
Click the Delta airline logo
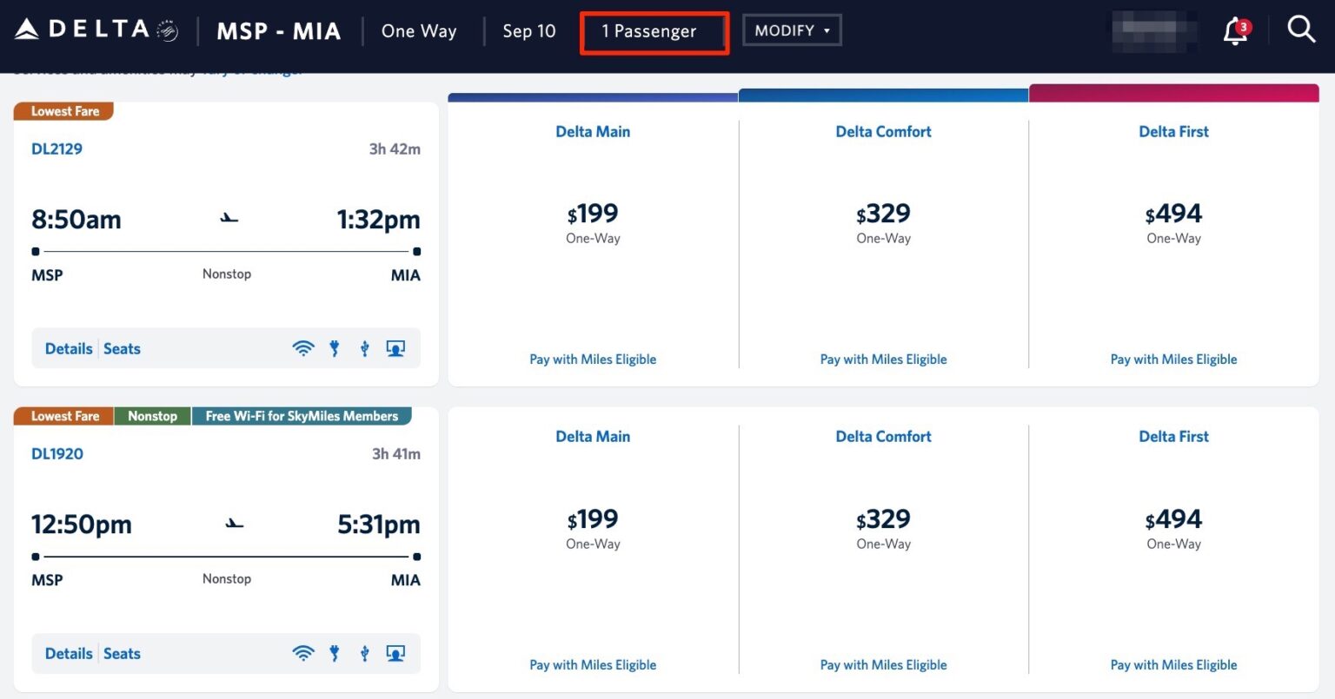tap(83, 29)
